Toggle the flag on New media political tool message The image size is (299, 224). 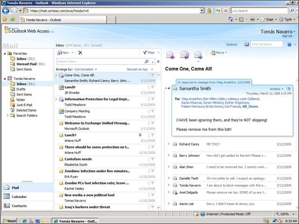[x=153, y=195]
